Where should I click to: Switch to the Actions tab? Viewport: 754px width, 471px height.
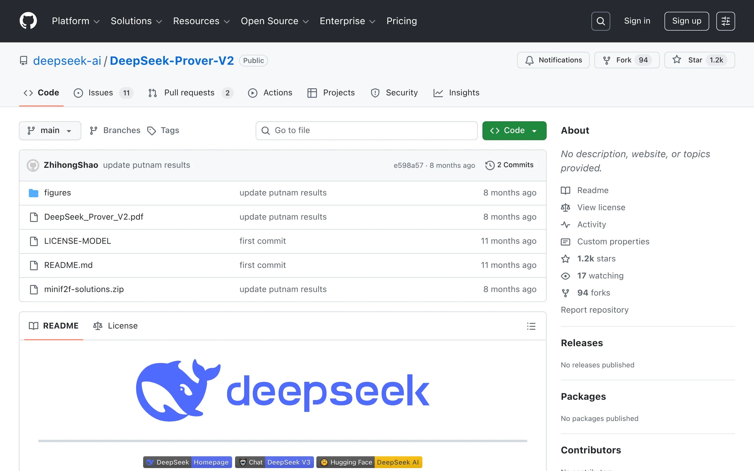pyautogui.click(x=270, y=93)
